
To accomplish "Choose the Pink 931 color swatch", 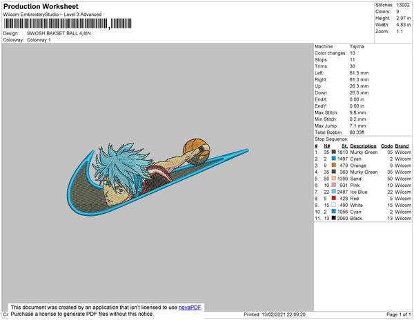I will [334, 185].
